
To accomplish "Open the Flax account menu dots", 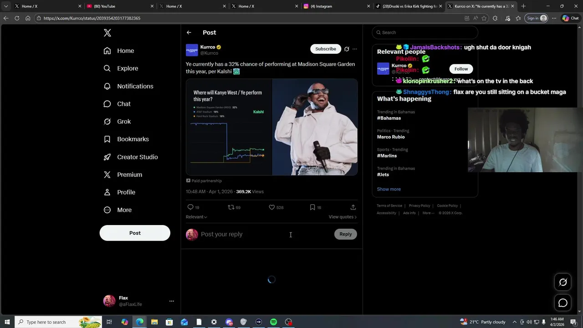I will click(172, 301).
